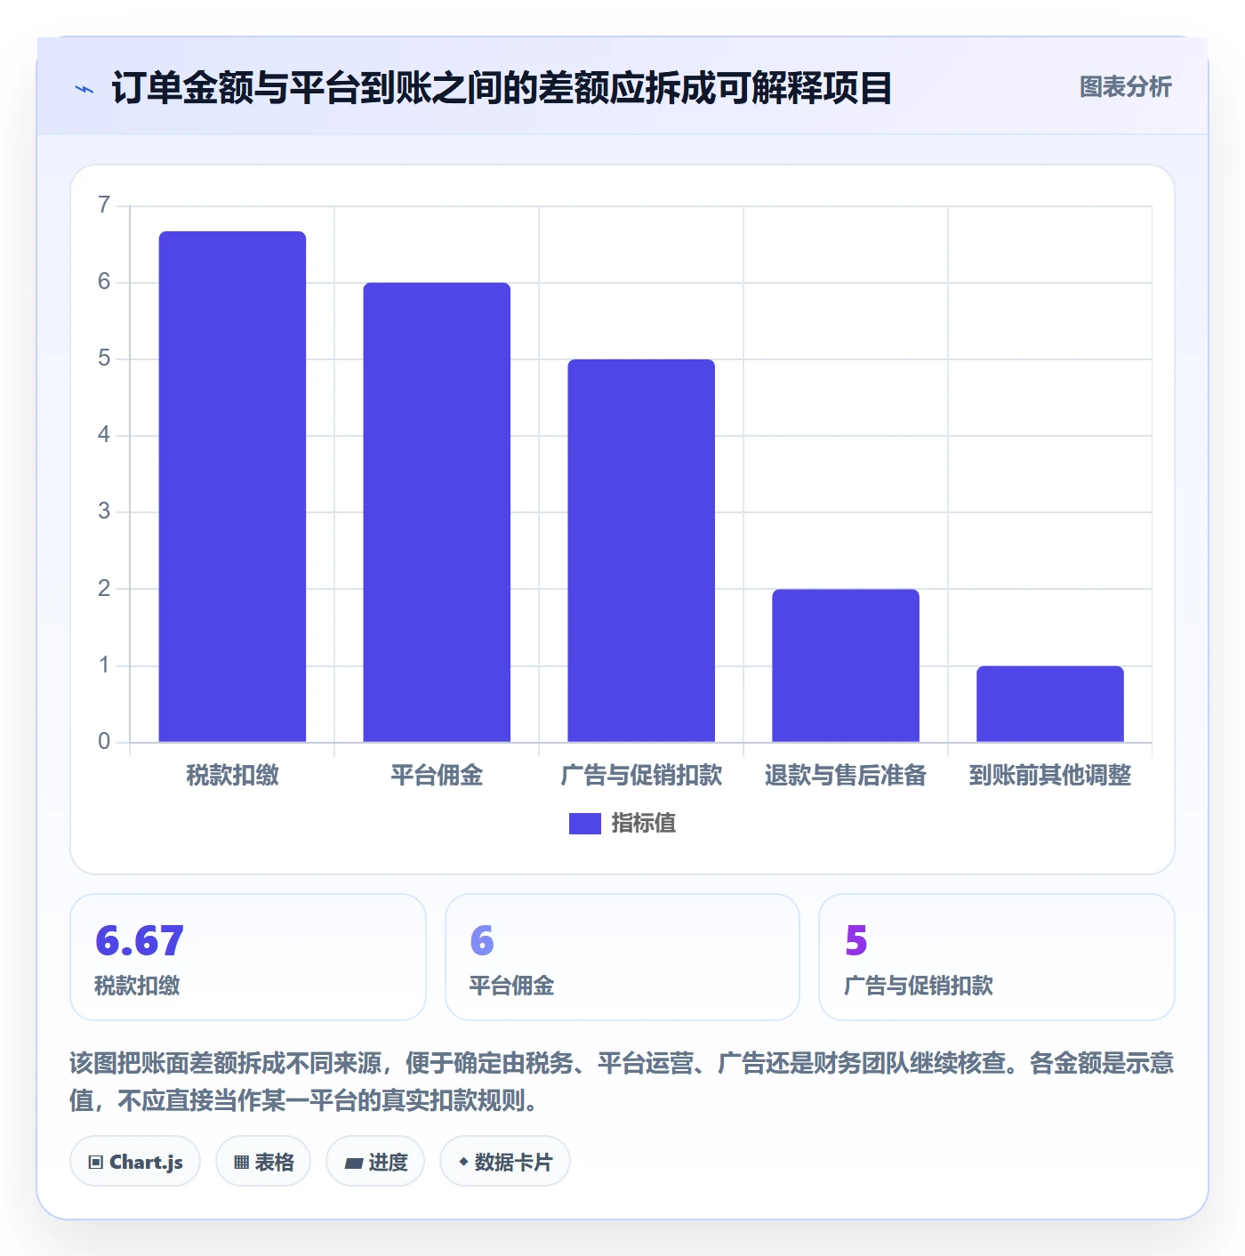Open the 5 广告与促销扣款 data card
1245x1256 pixels.
[997, 957]
